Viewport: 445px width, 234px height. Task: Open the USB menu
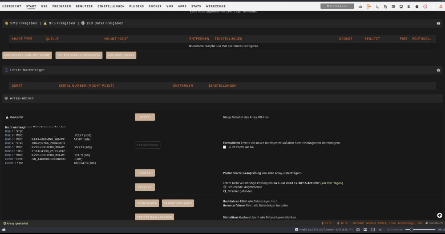point(44,6)
